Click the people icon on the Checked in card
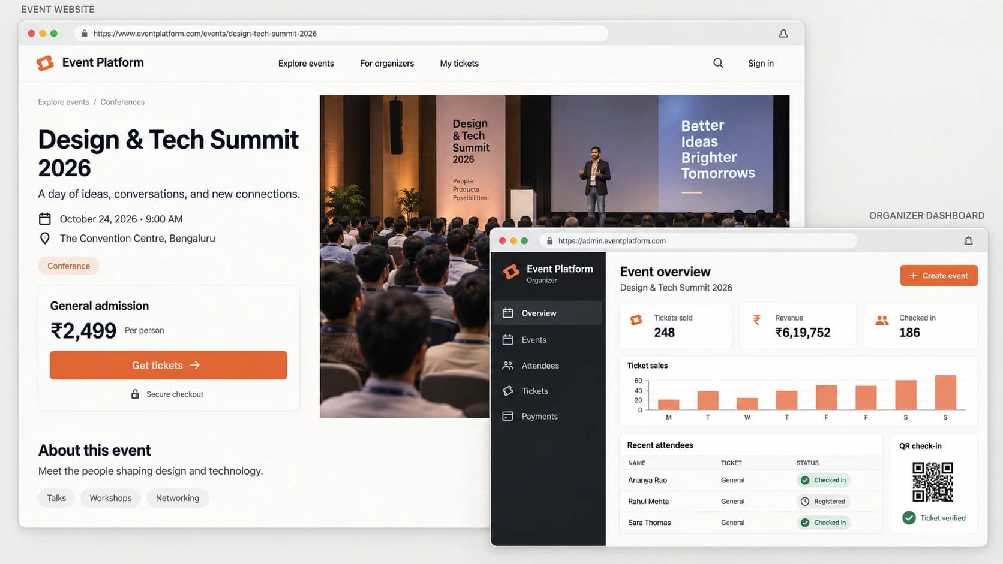1003x564 pixels. (x=882, y=321)
